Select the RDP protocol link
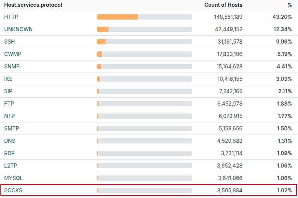Screen dimensions: 298x198 click(x=9, y=153)
